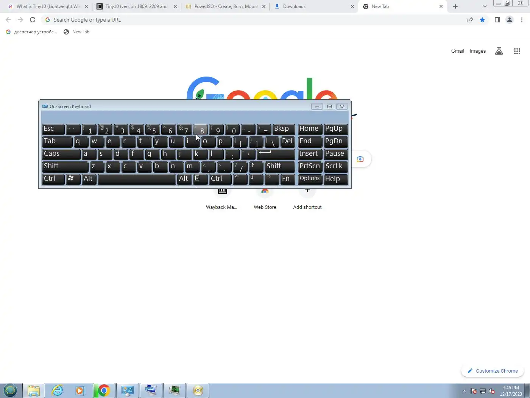Switch to Chrome in taskbar

[104, 390]
